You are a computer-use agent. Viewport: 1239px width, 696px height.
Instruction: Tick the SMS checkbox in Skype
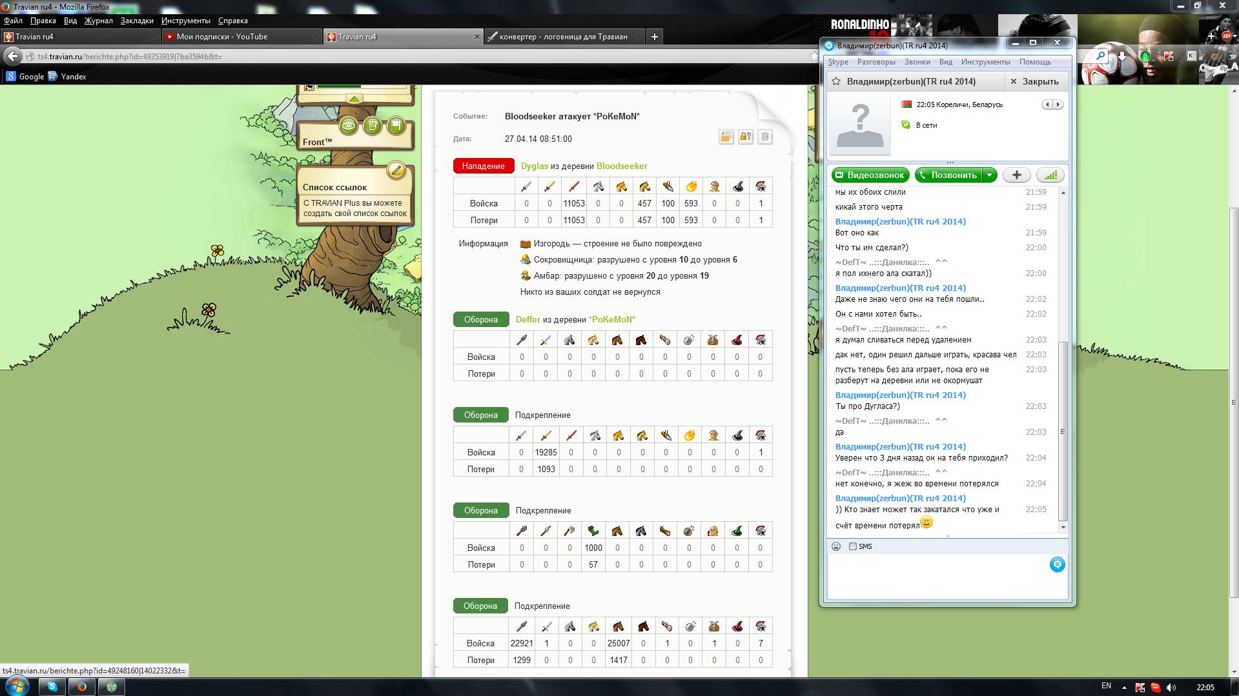852,546
